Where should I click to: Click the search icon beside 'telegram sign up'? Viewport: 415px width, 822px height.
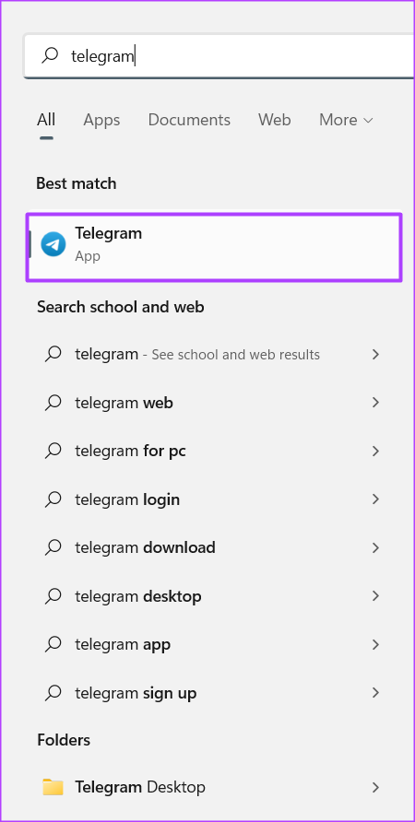tap(53, 693)
